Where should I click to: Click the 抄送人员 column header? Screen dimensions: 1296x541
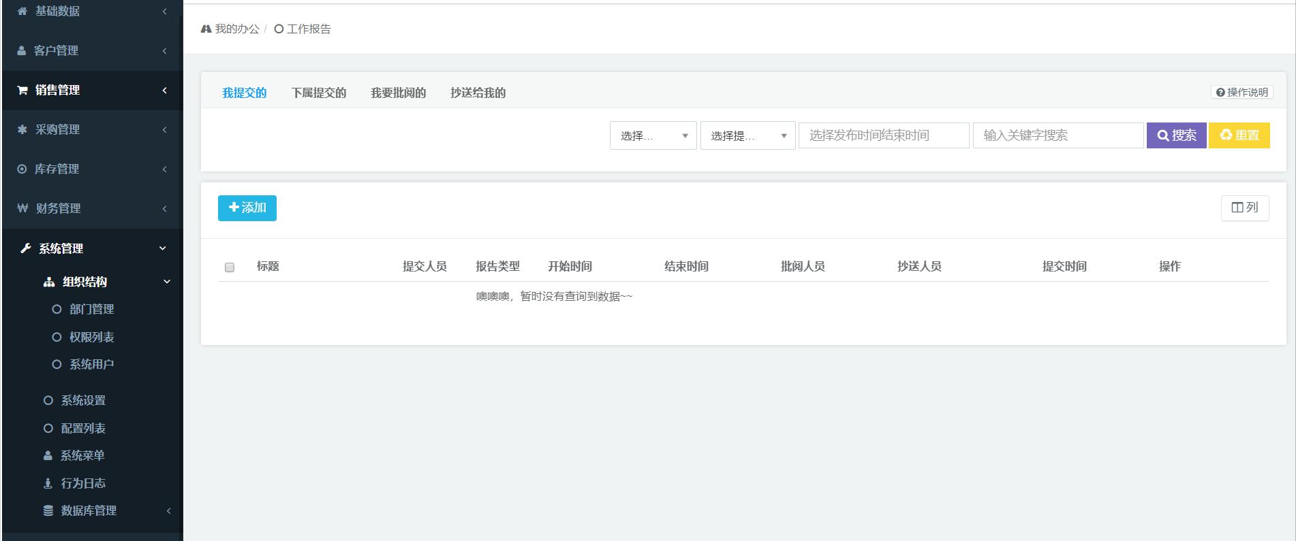(x=919, y=266)
